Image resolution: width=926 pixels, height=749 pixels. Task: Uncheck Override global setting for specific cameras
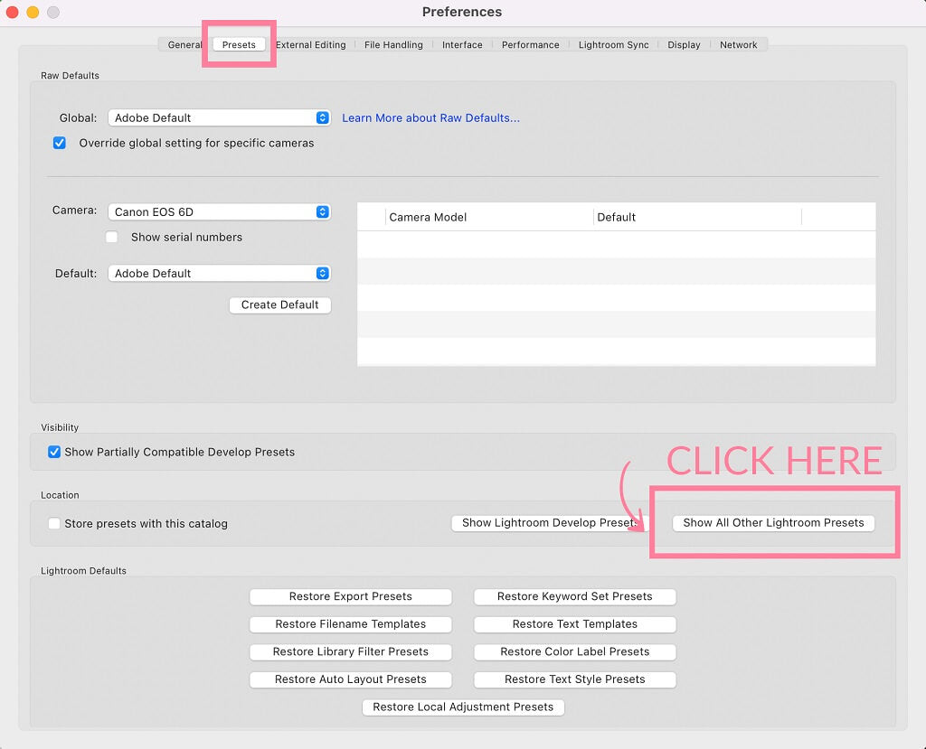(60, 143)
